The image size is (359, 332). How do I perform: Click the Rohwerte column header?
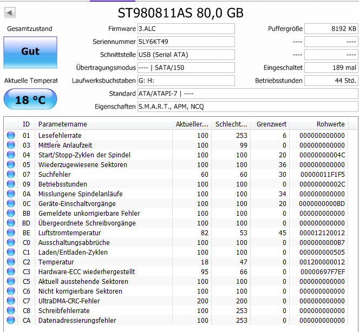319,124
